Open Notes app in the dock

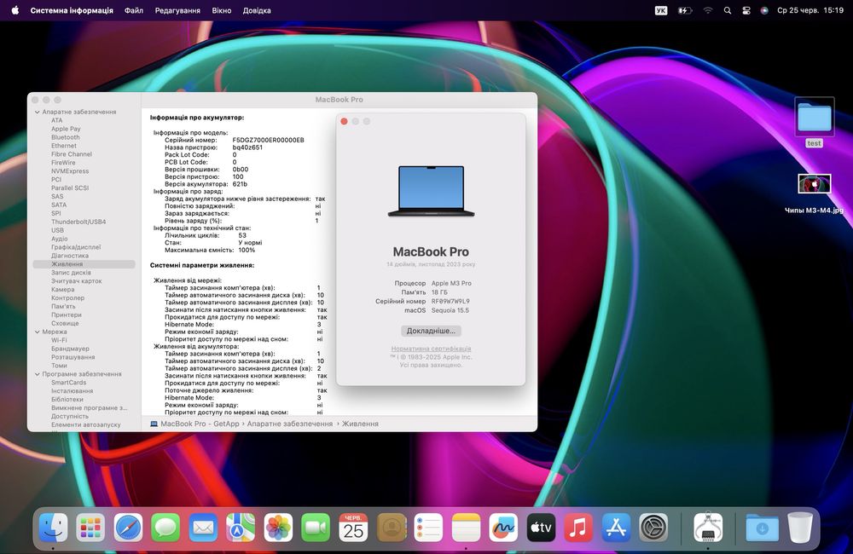tap(467, 527)
